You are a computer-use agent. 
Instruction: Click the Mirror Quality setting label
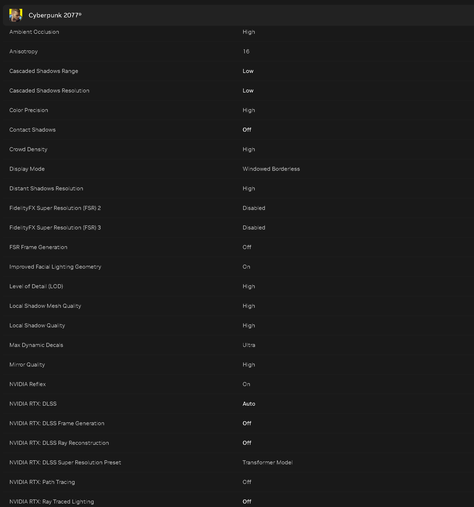[27, 365]
